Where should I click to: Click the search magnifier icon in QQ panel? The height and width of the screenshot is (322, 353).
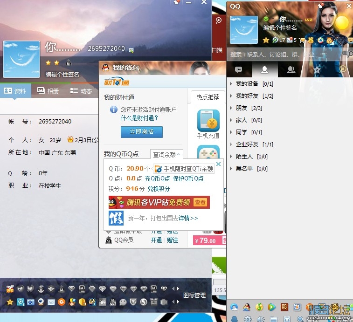[350, 54]
